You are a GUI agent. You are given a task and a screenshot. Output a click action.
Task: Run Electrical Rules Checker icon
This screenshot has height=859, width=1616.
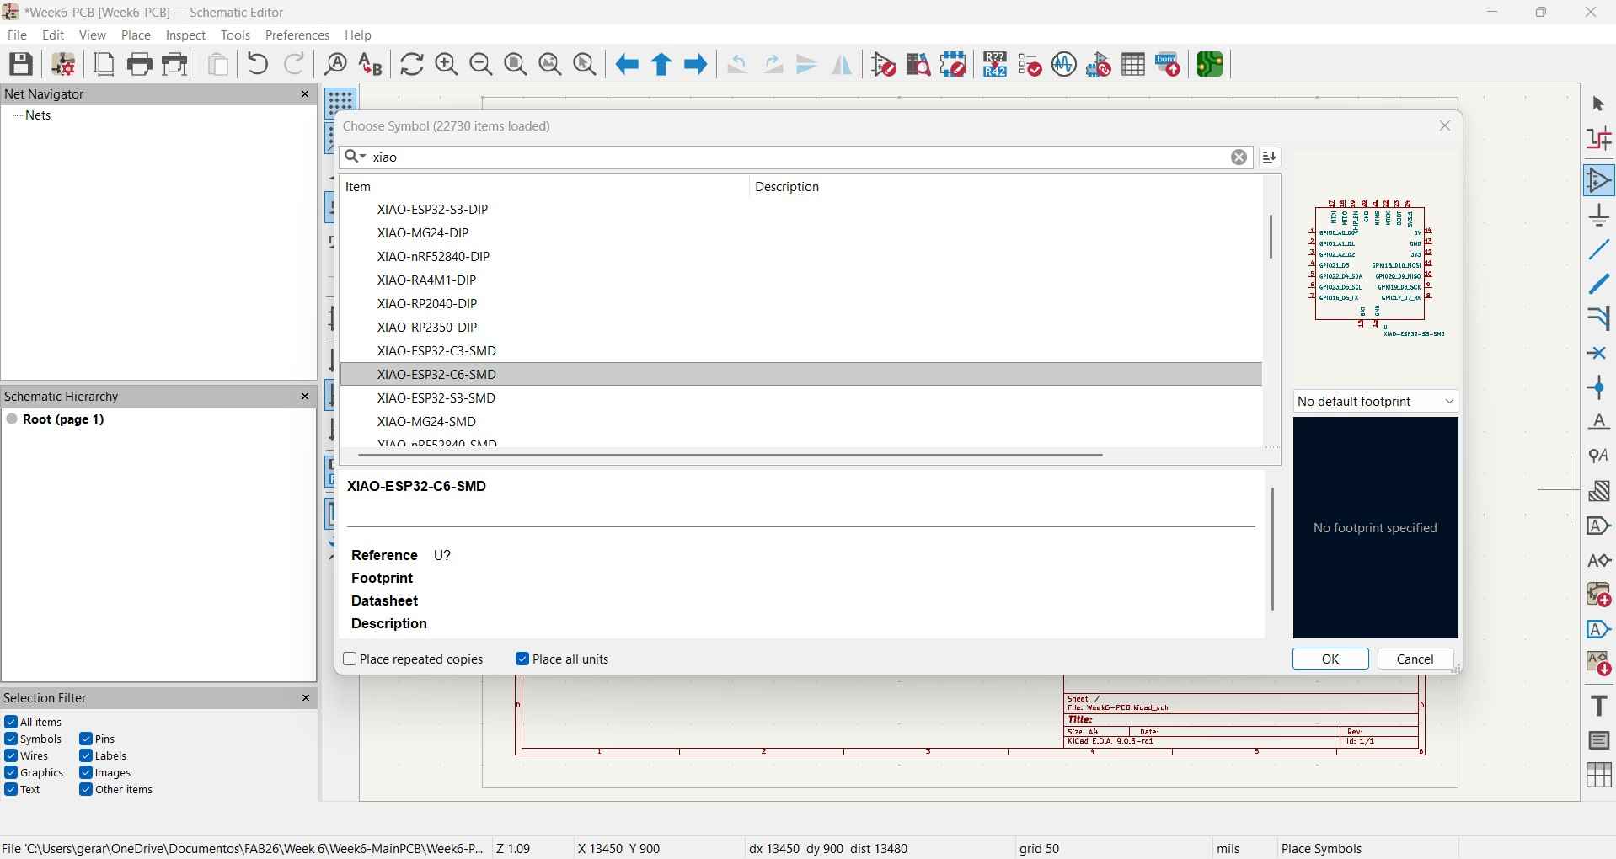pyautogui.click(x=1030, y=65)
